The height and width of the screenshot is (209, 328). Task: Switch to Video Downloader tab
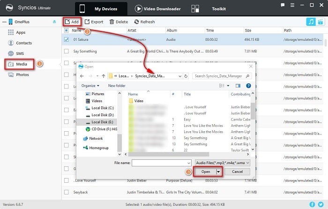tap(158, 8)
